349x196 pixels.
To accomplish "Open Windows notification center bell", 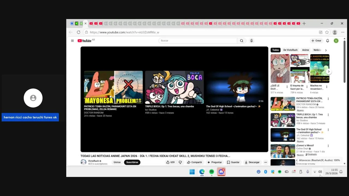I will [x=341, y=172].
